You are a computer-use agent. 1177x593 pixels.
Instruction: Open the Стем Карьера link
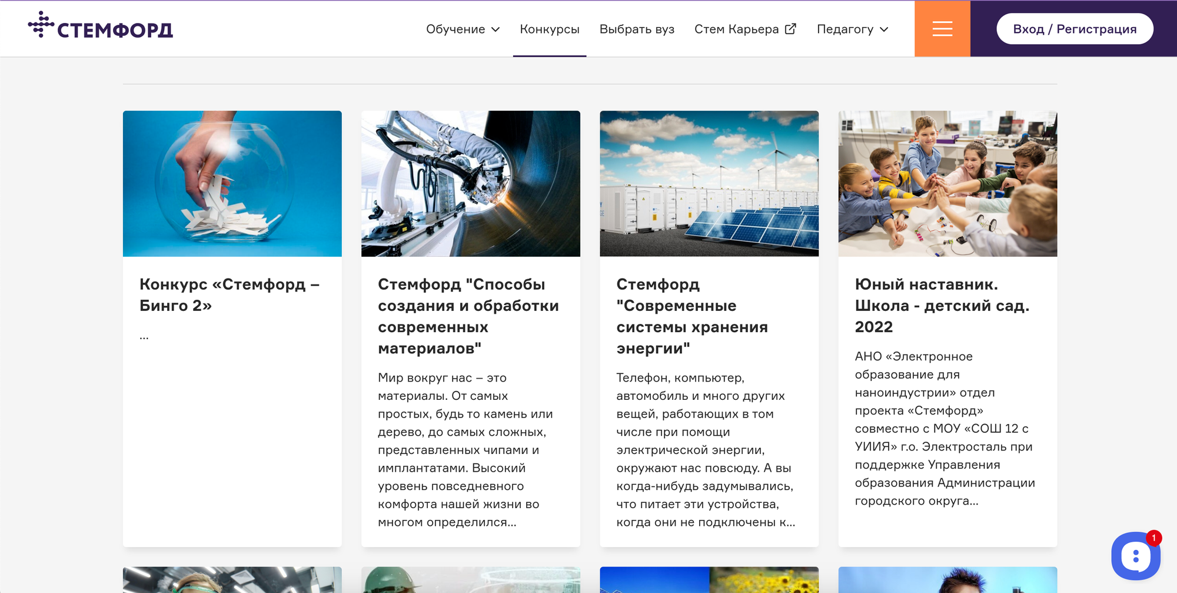736,29
